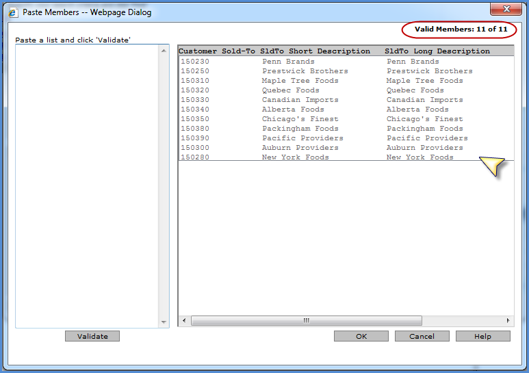Screen dimensions: 529x373
Task: Click Quebec Foods short description
Action: [290, 90]
